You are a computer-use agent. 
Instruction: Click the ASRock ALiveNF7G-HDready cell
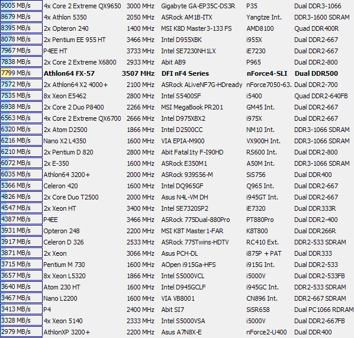click(x=202, y=85)
